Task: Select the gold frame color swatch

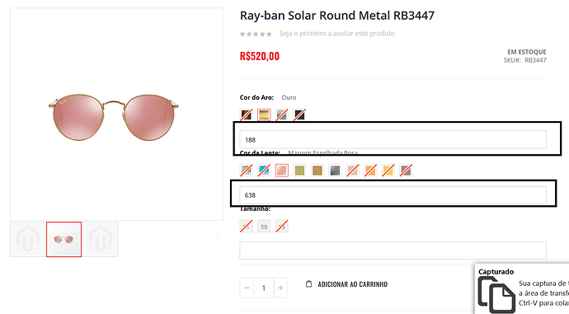Action: [x=264, y=115]
